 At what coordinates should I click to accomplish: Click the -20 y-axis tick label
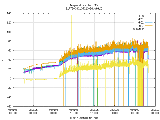point(9,88)
